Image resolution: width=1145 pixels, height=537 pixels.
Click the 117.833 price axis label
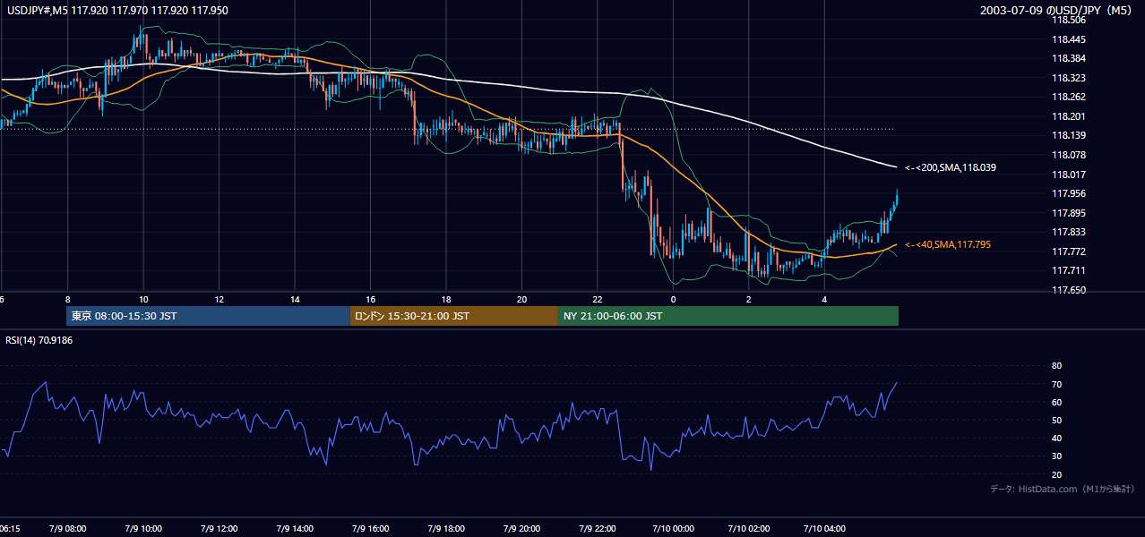point(1069,232)
